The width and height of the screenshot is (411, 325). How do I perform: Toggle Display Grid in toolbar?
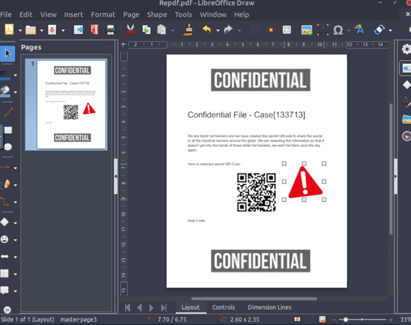tap(255, 30)
